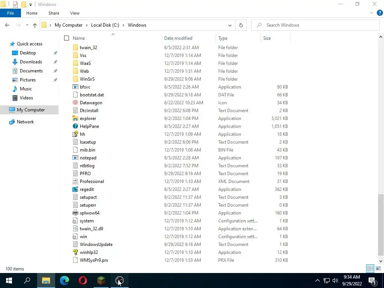Click the Properties checkmark quick toolbar icon
Screen dimensions: 384x288
[15, 4]
